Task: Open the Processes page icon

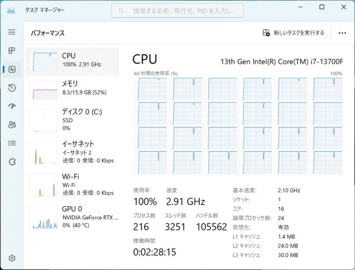Action: (x=12, y=51)
